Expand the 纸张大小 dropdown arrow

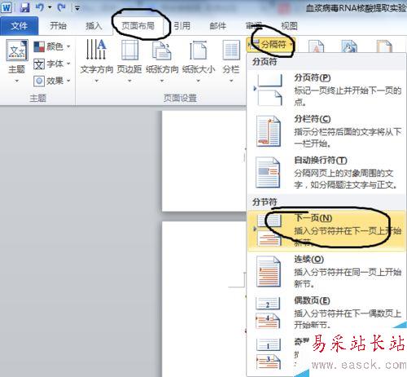[199, 81]
